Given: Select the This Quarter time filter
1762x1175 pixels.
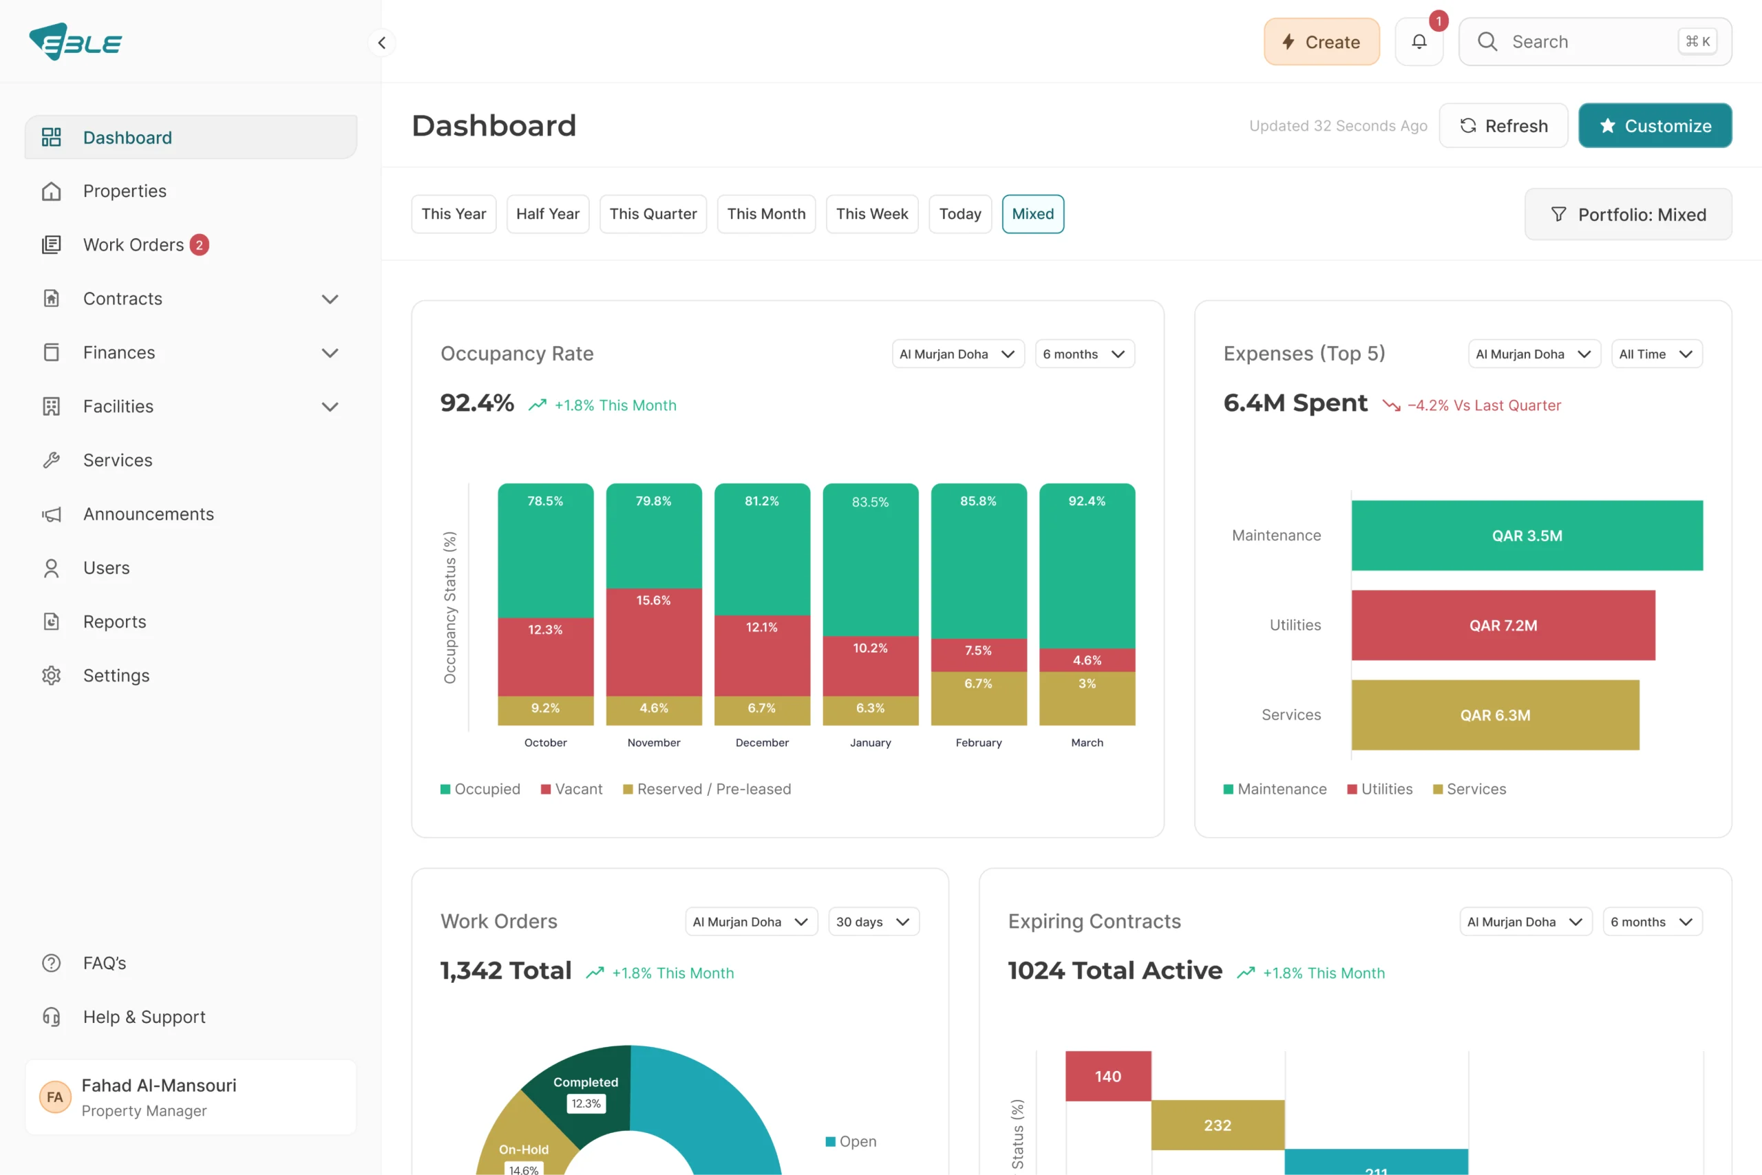Looking at the screenshot, I should click(x=652, y=214).
